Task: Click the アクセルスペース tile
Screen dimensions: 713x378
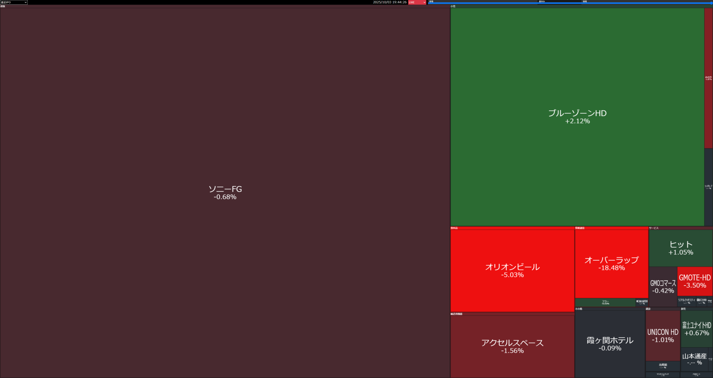Action: click(512, 346)
